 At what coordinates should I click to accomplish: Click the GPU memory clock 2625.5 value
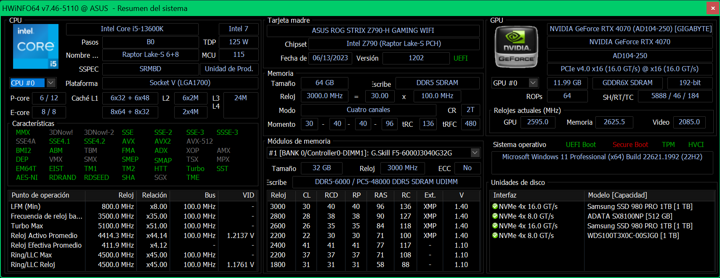pos(614,122)
